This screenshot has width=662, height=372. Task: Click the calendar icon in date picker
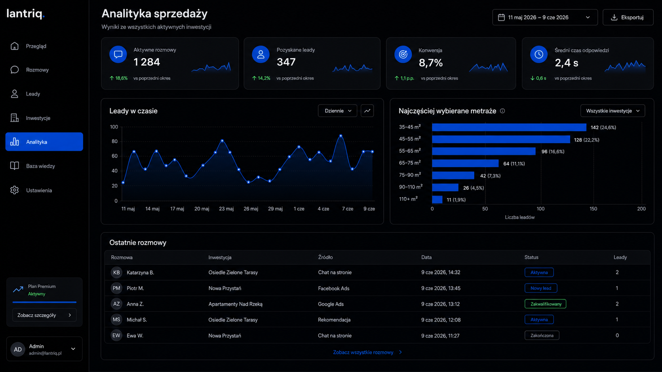click(x=501, y=17)
